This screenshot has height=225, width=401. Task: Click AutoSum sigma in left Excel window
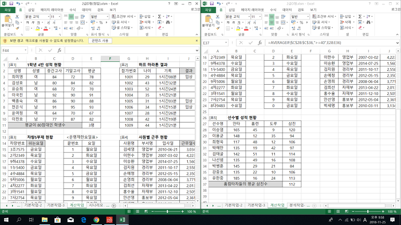pos(159,17)
